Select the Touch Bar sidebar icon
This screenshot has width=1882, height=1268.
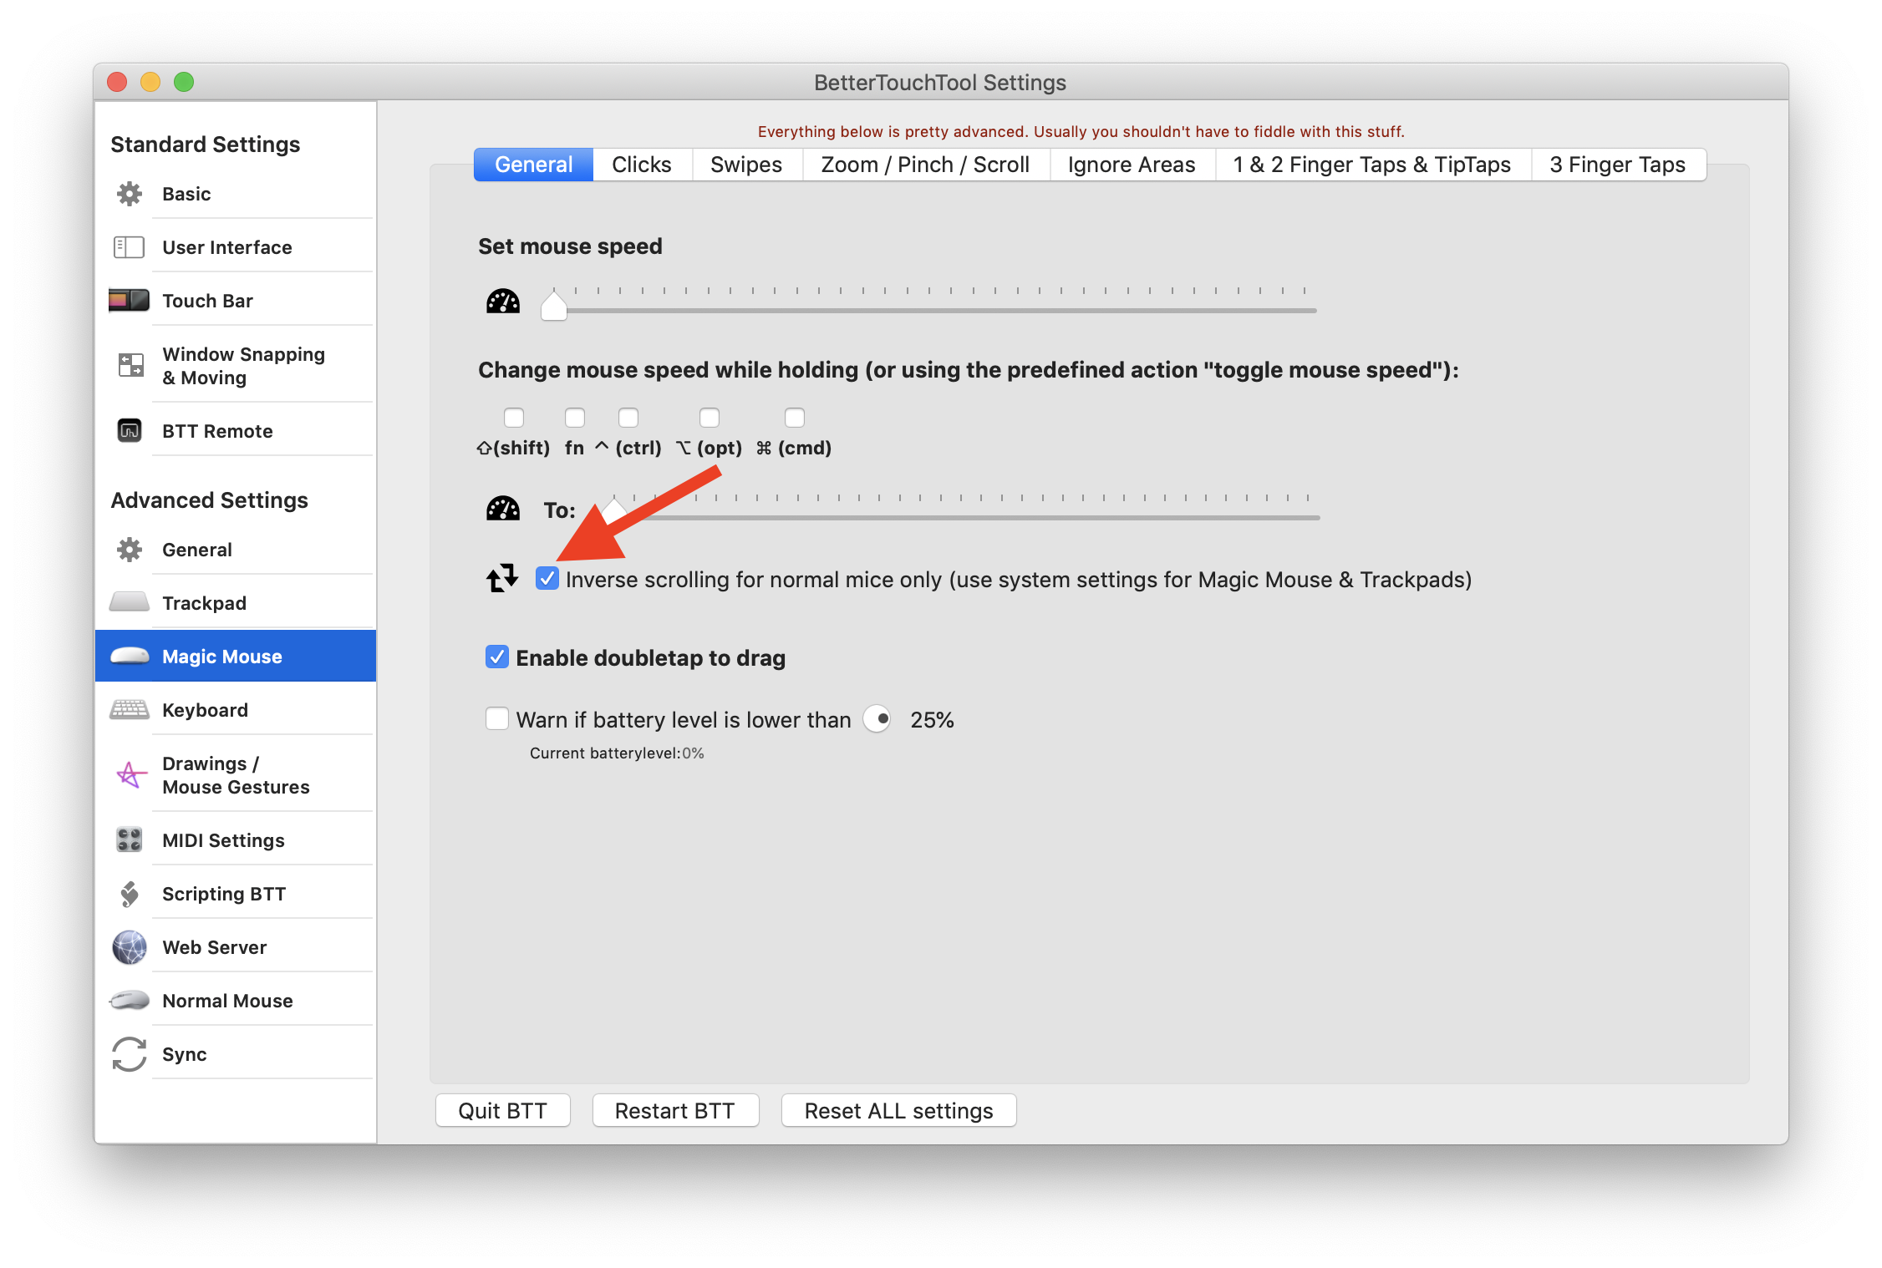click(129, 300)
